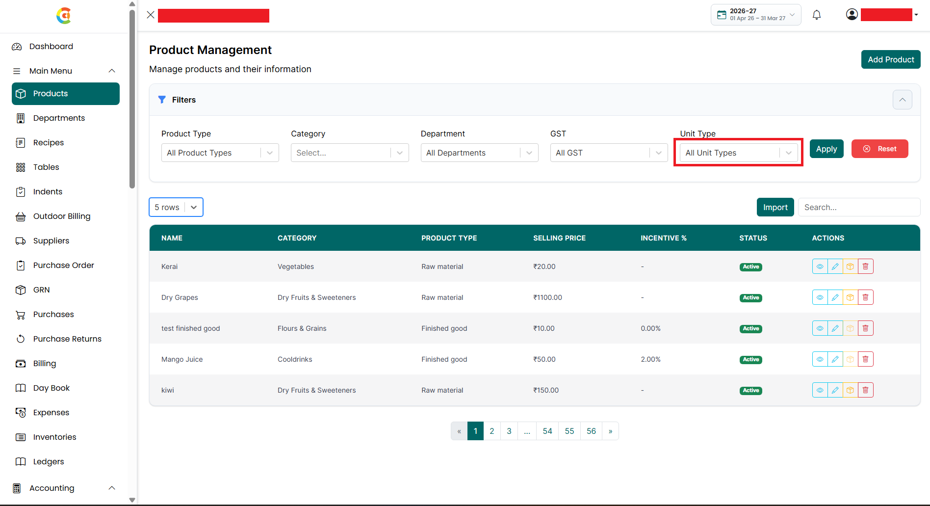Open the Product Type dropdown

pos(220,153)
